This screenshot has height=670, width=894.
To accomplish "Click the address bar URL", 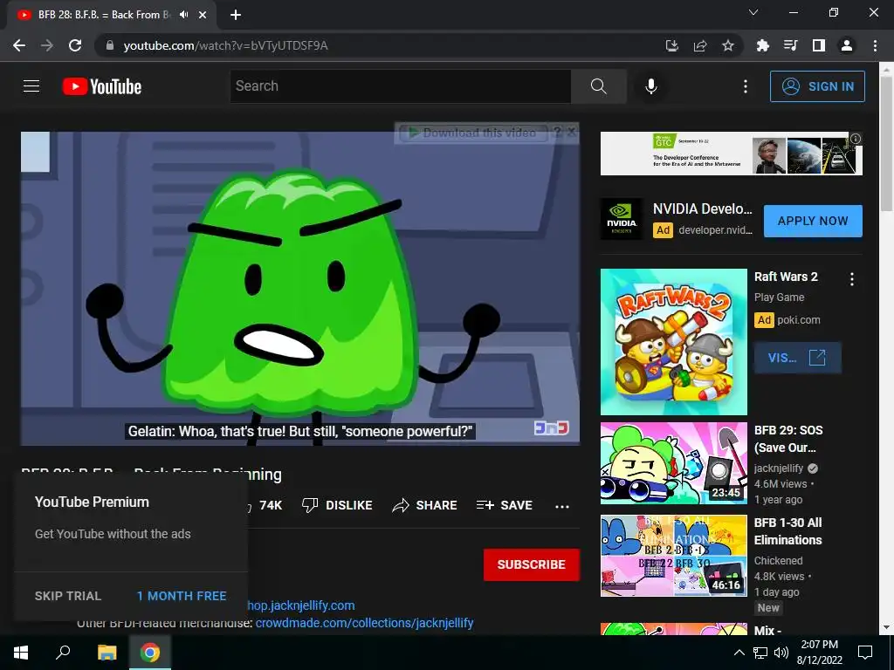I will 225,45.
